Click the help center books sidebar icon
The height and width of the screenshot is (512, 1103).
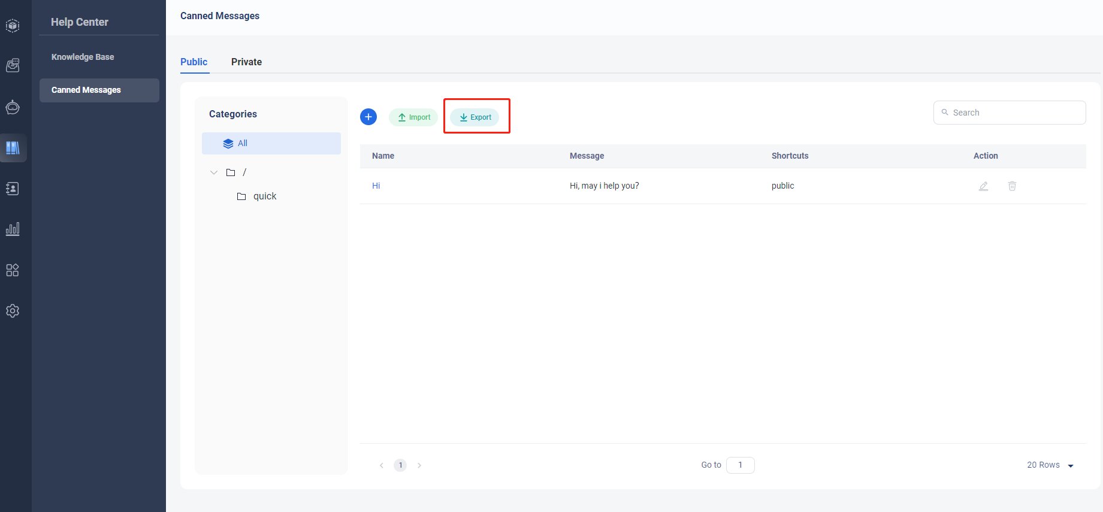point(13,148)
